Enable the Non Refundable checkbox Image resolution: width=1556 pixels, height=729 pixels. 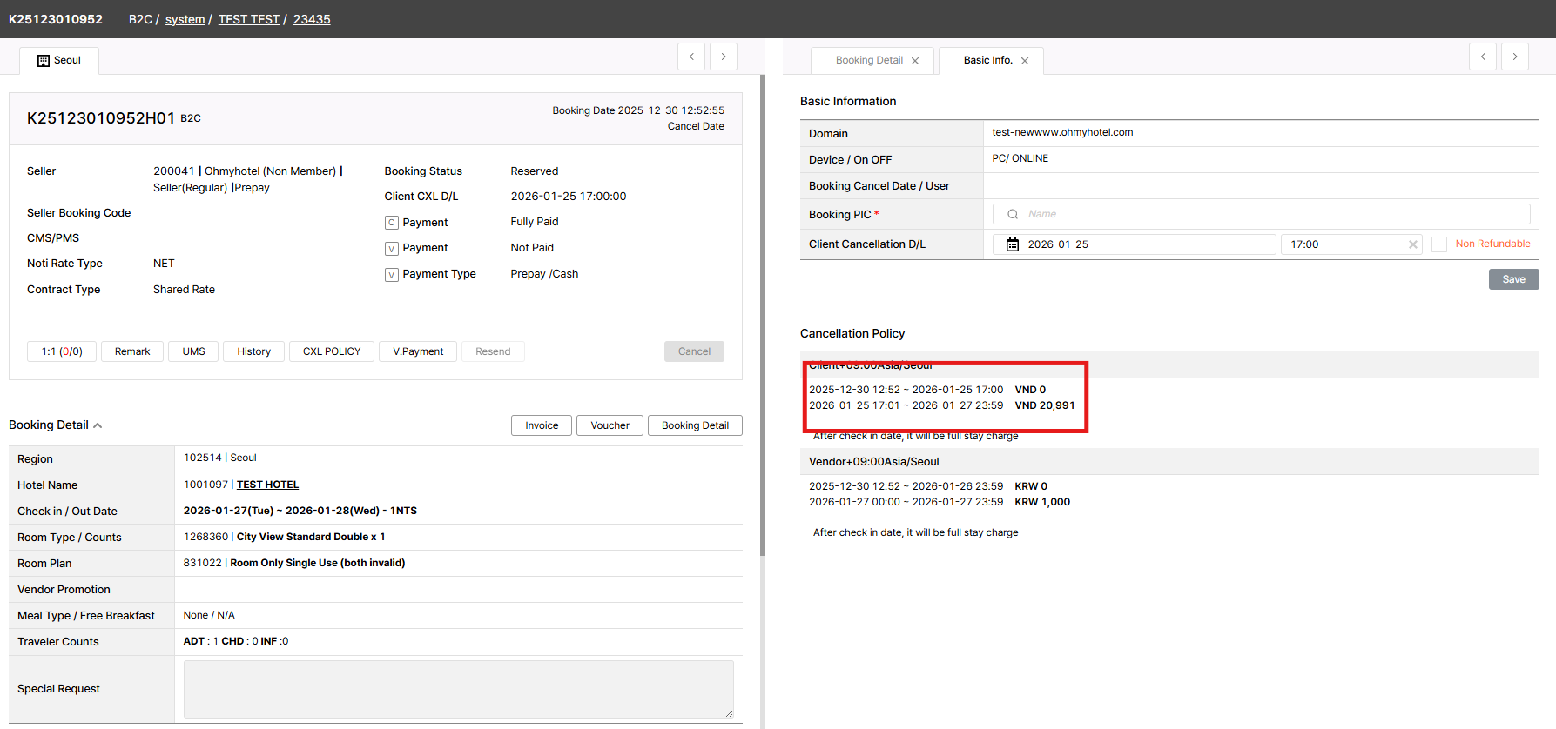coord(1439,244)
